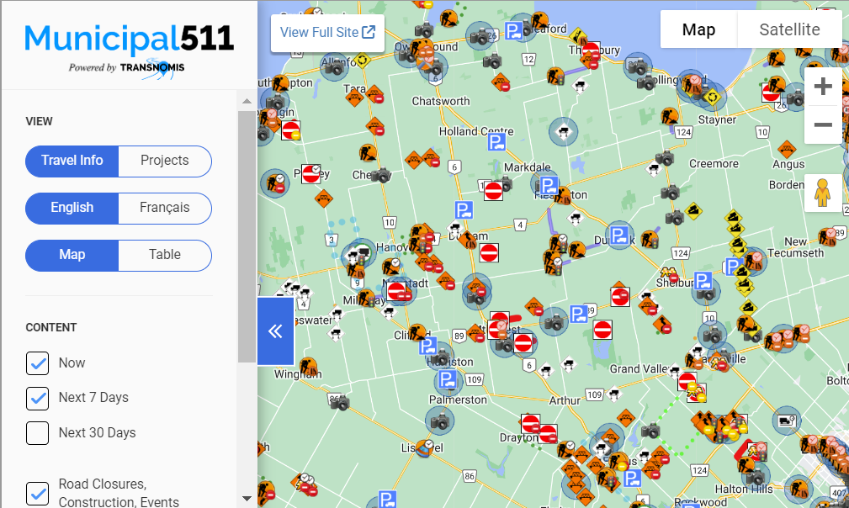Uncheck the Now checkbox
This screenshot has width=849, height=508.
(x=37, y=363)
